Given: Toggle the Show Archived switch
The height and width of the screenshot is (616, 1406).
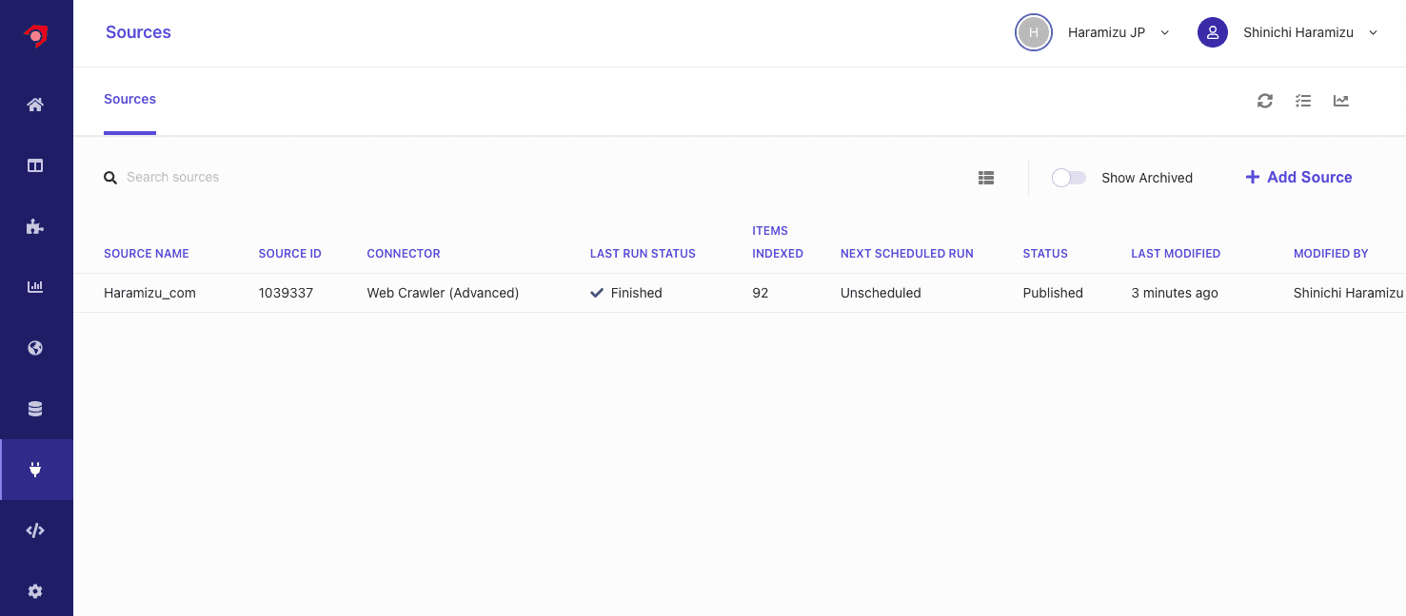Looking at the screenshot, I should click(x=1068, y=178).
